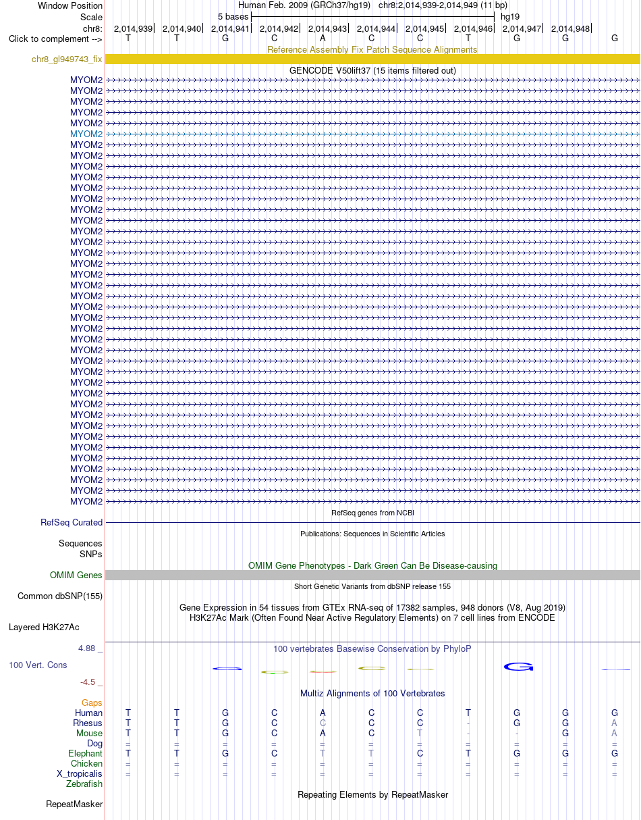Click the Common dbSNP(155) label
The image size is (641, 820).
point(60,596)
